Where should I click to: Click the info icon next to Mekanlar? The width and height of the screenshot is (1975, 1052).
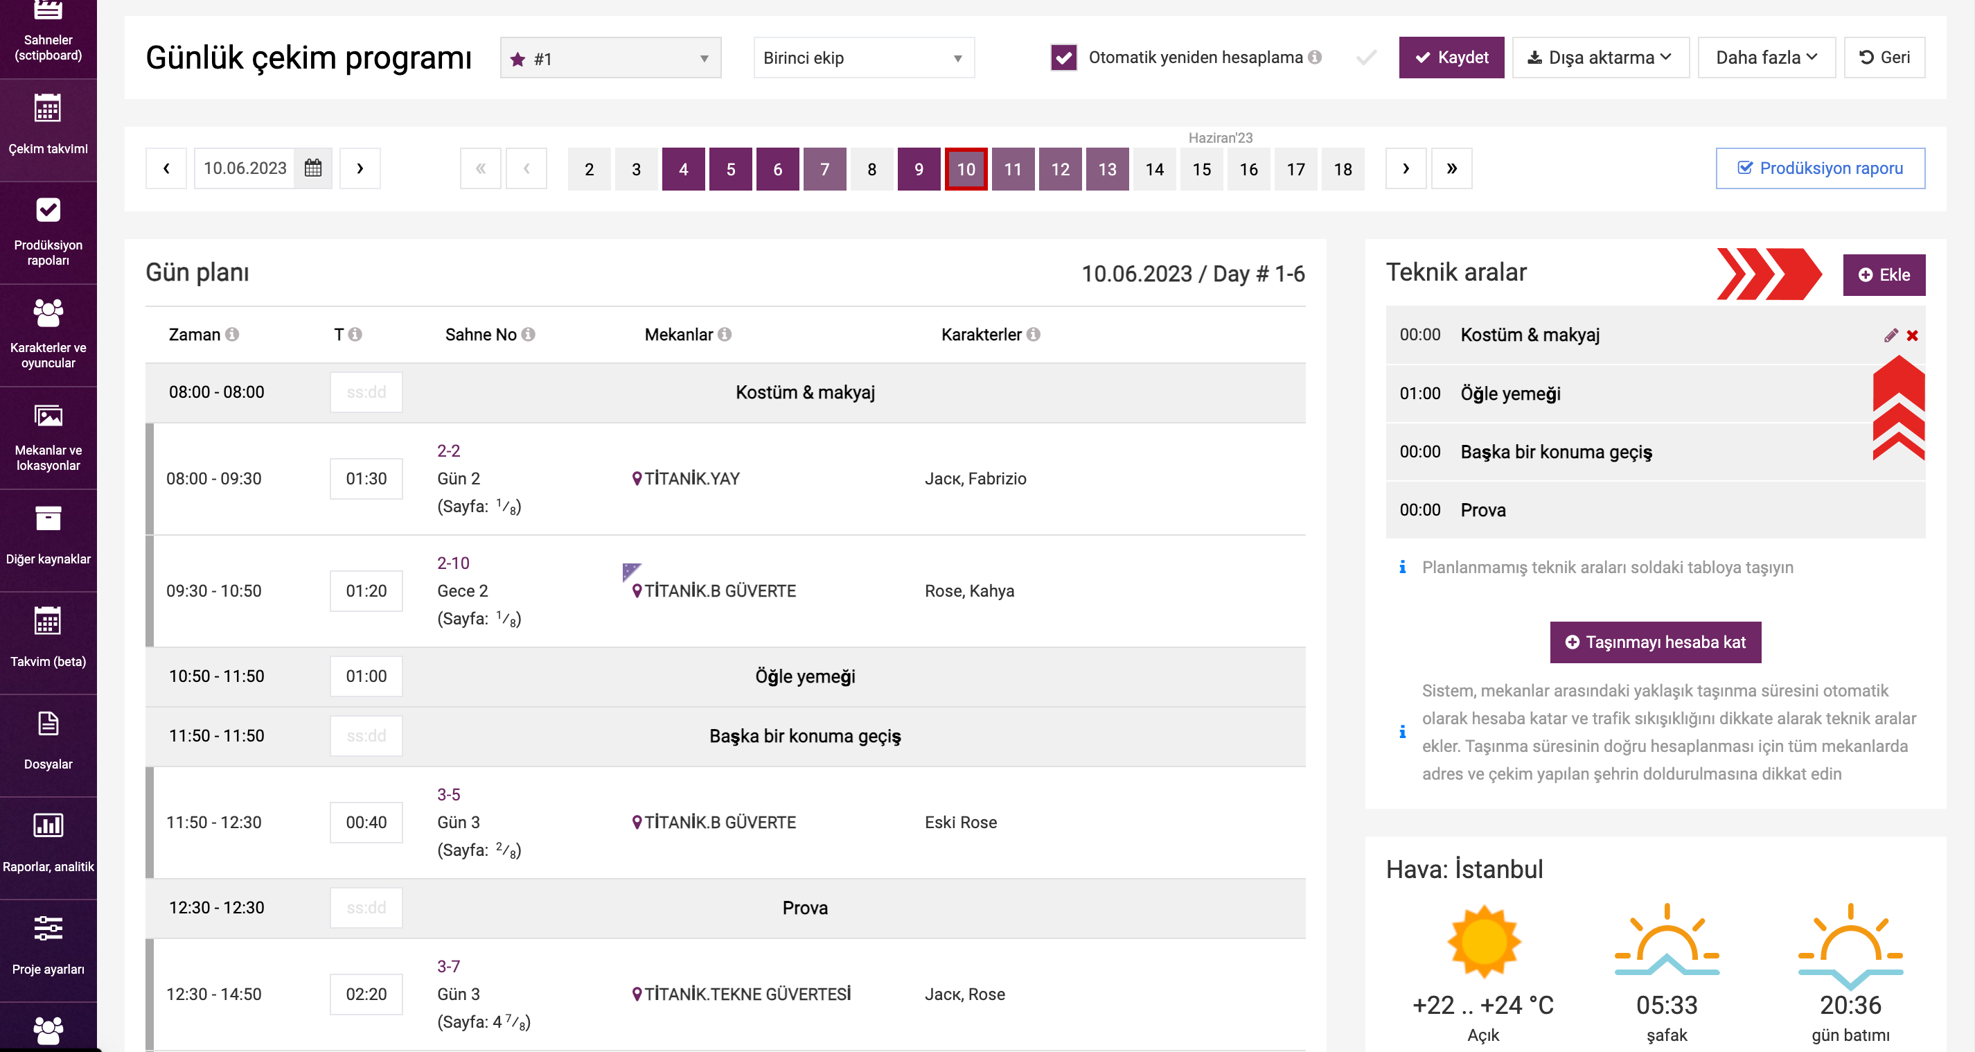point(725,334)
